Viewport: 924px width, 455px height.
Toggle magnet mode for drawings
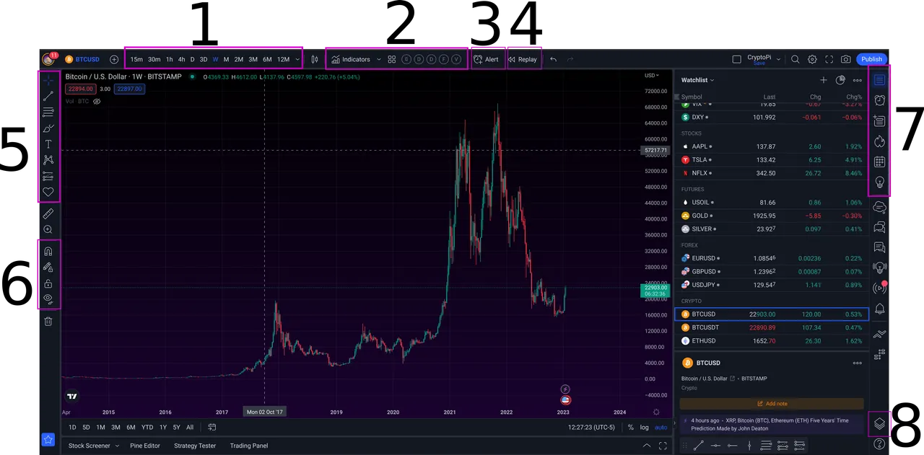48,252
